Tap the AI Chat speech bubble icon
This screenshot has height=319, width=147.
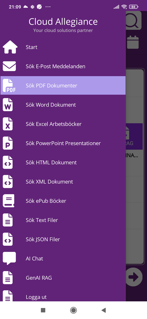(x=9, y=258)
